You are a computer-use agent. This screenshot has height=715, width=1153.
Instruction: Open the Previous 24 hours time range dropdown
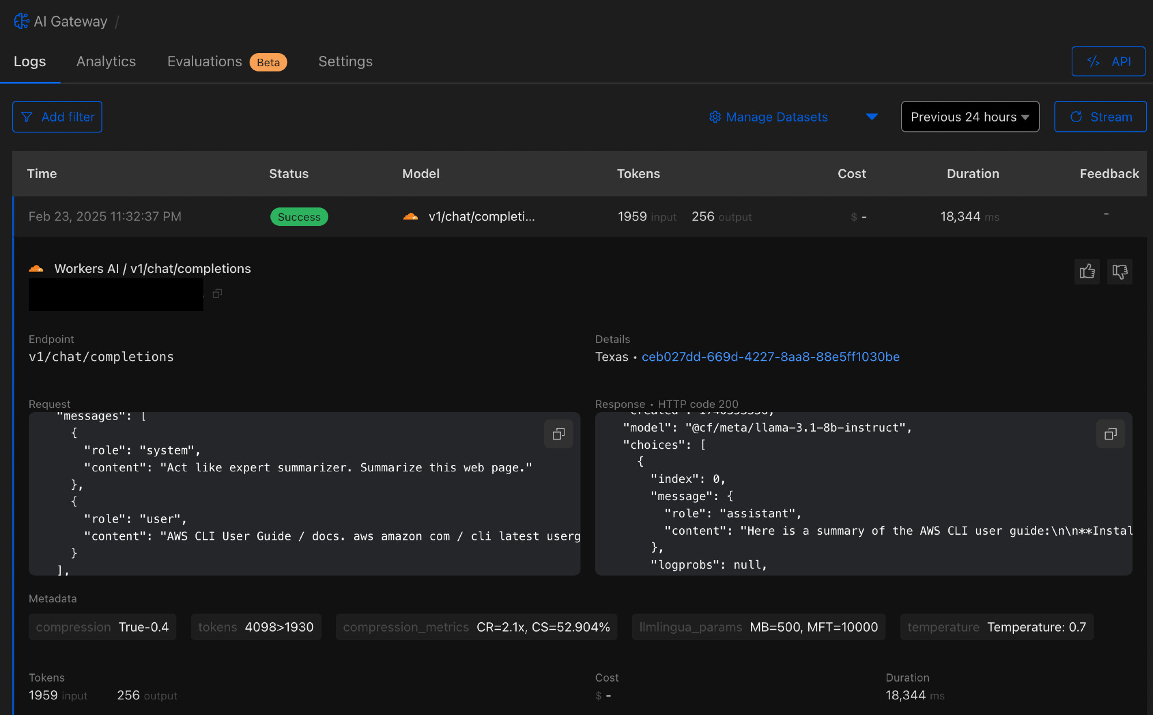[x=970, y=117]
